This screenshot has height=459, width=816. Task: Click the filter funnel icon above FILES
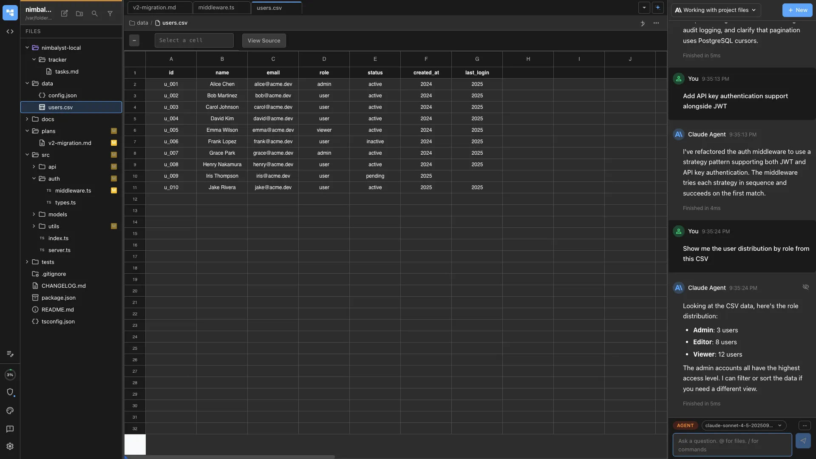(x=110, y=14)
